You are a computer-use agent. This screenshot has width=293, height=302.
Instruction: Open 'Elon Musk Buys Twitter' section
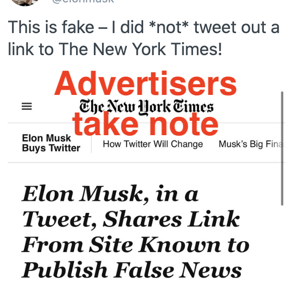[x=51, y=143]
